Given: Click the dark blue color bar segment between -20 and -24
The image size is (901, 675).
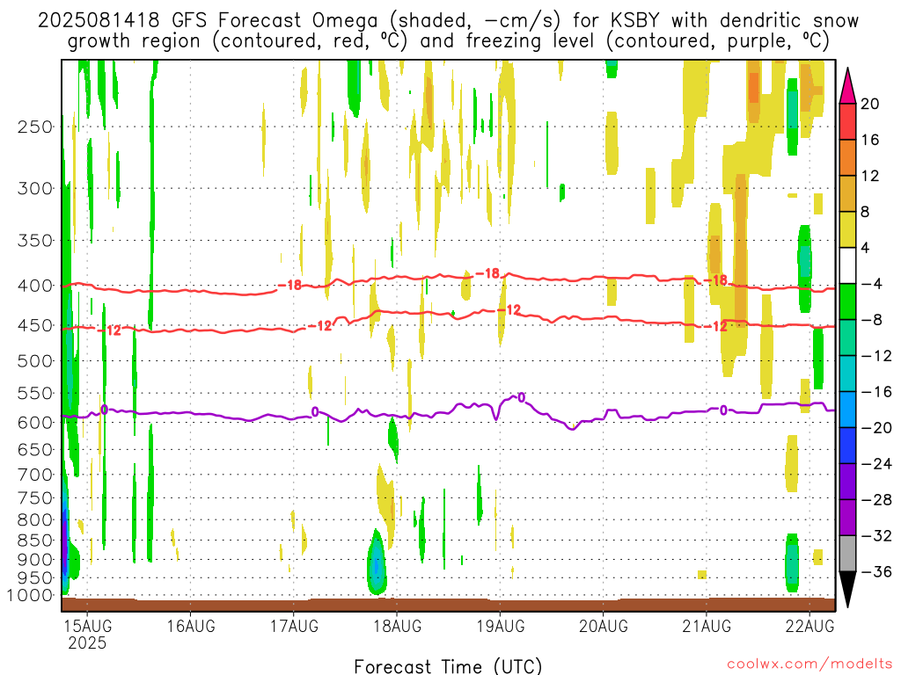Looking at the screenshot, I should coord(847,446).
